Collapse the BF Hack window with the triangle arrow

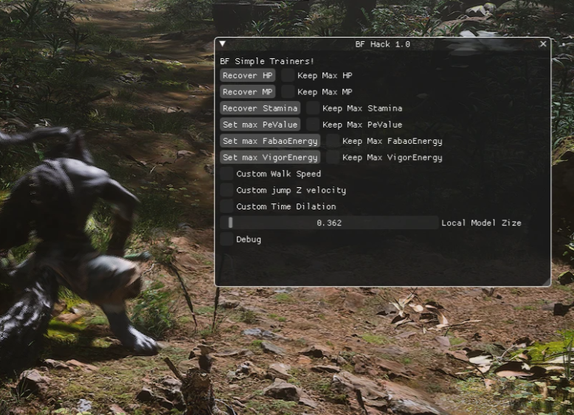(x=222, y=44)
